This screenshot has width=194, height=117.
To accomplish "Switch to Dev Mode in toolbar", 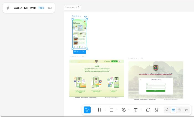I will tap(180, 110).
